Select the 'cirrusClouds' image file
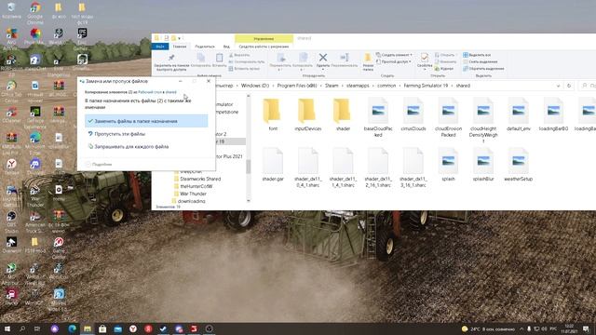The height and width of the screenshot is (335, 596). 413,114
